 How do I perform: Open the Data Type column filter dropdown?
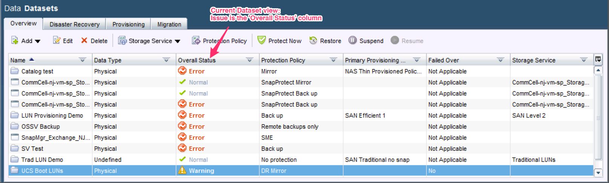tap(166, 60)
